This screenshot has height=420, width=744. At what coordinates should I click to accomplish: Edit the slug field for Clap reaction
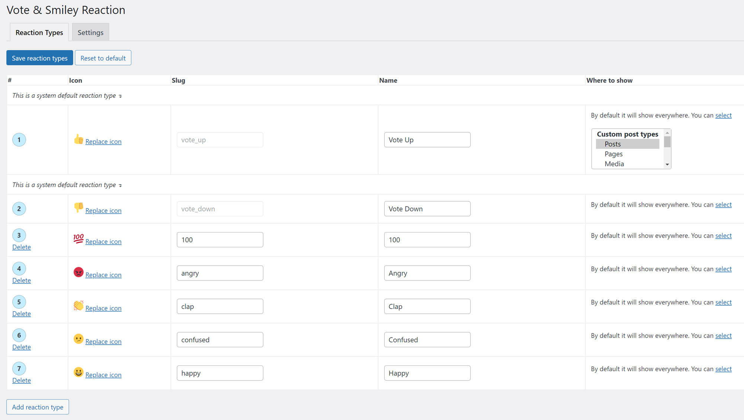coord(220,306)
